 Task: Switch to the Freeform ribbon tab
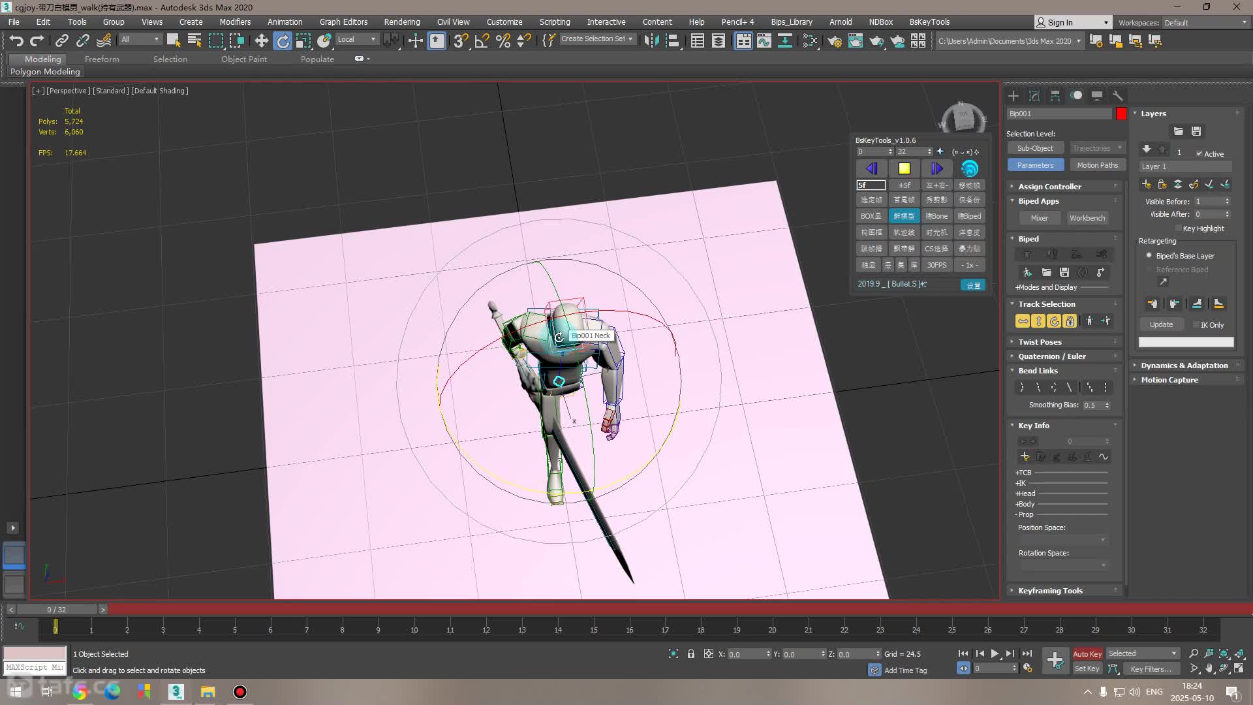click(x=102, y=59)
